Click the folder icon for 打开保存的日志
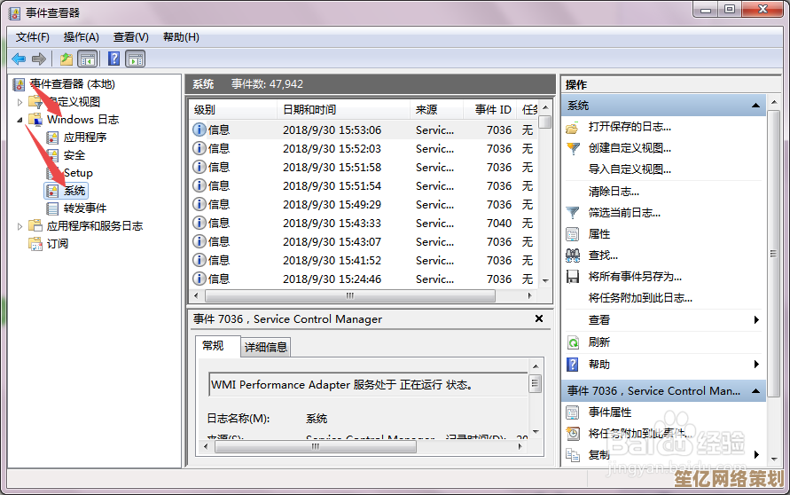The height and width of the screenshot is (495, 790). 573,127
